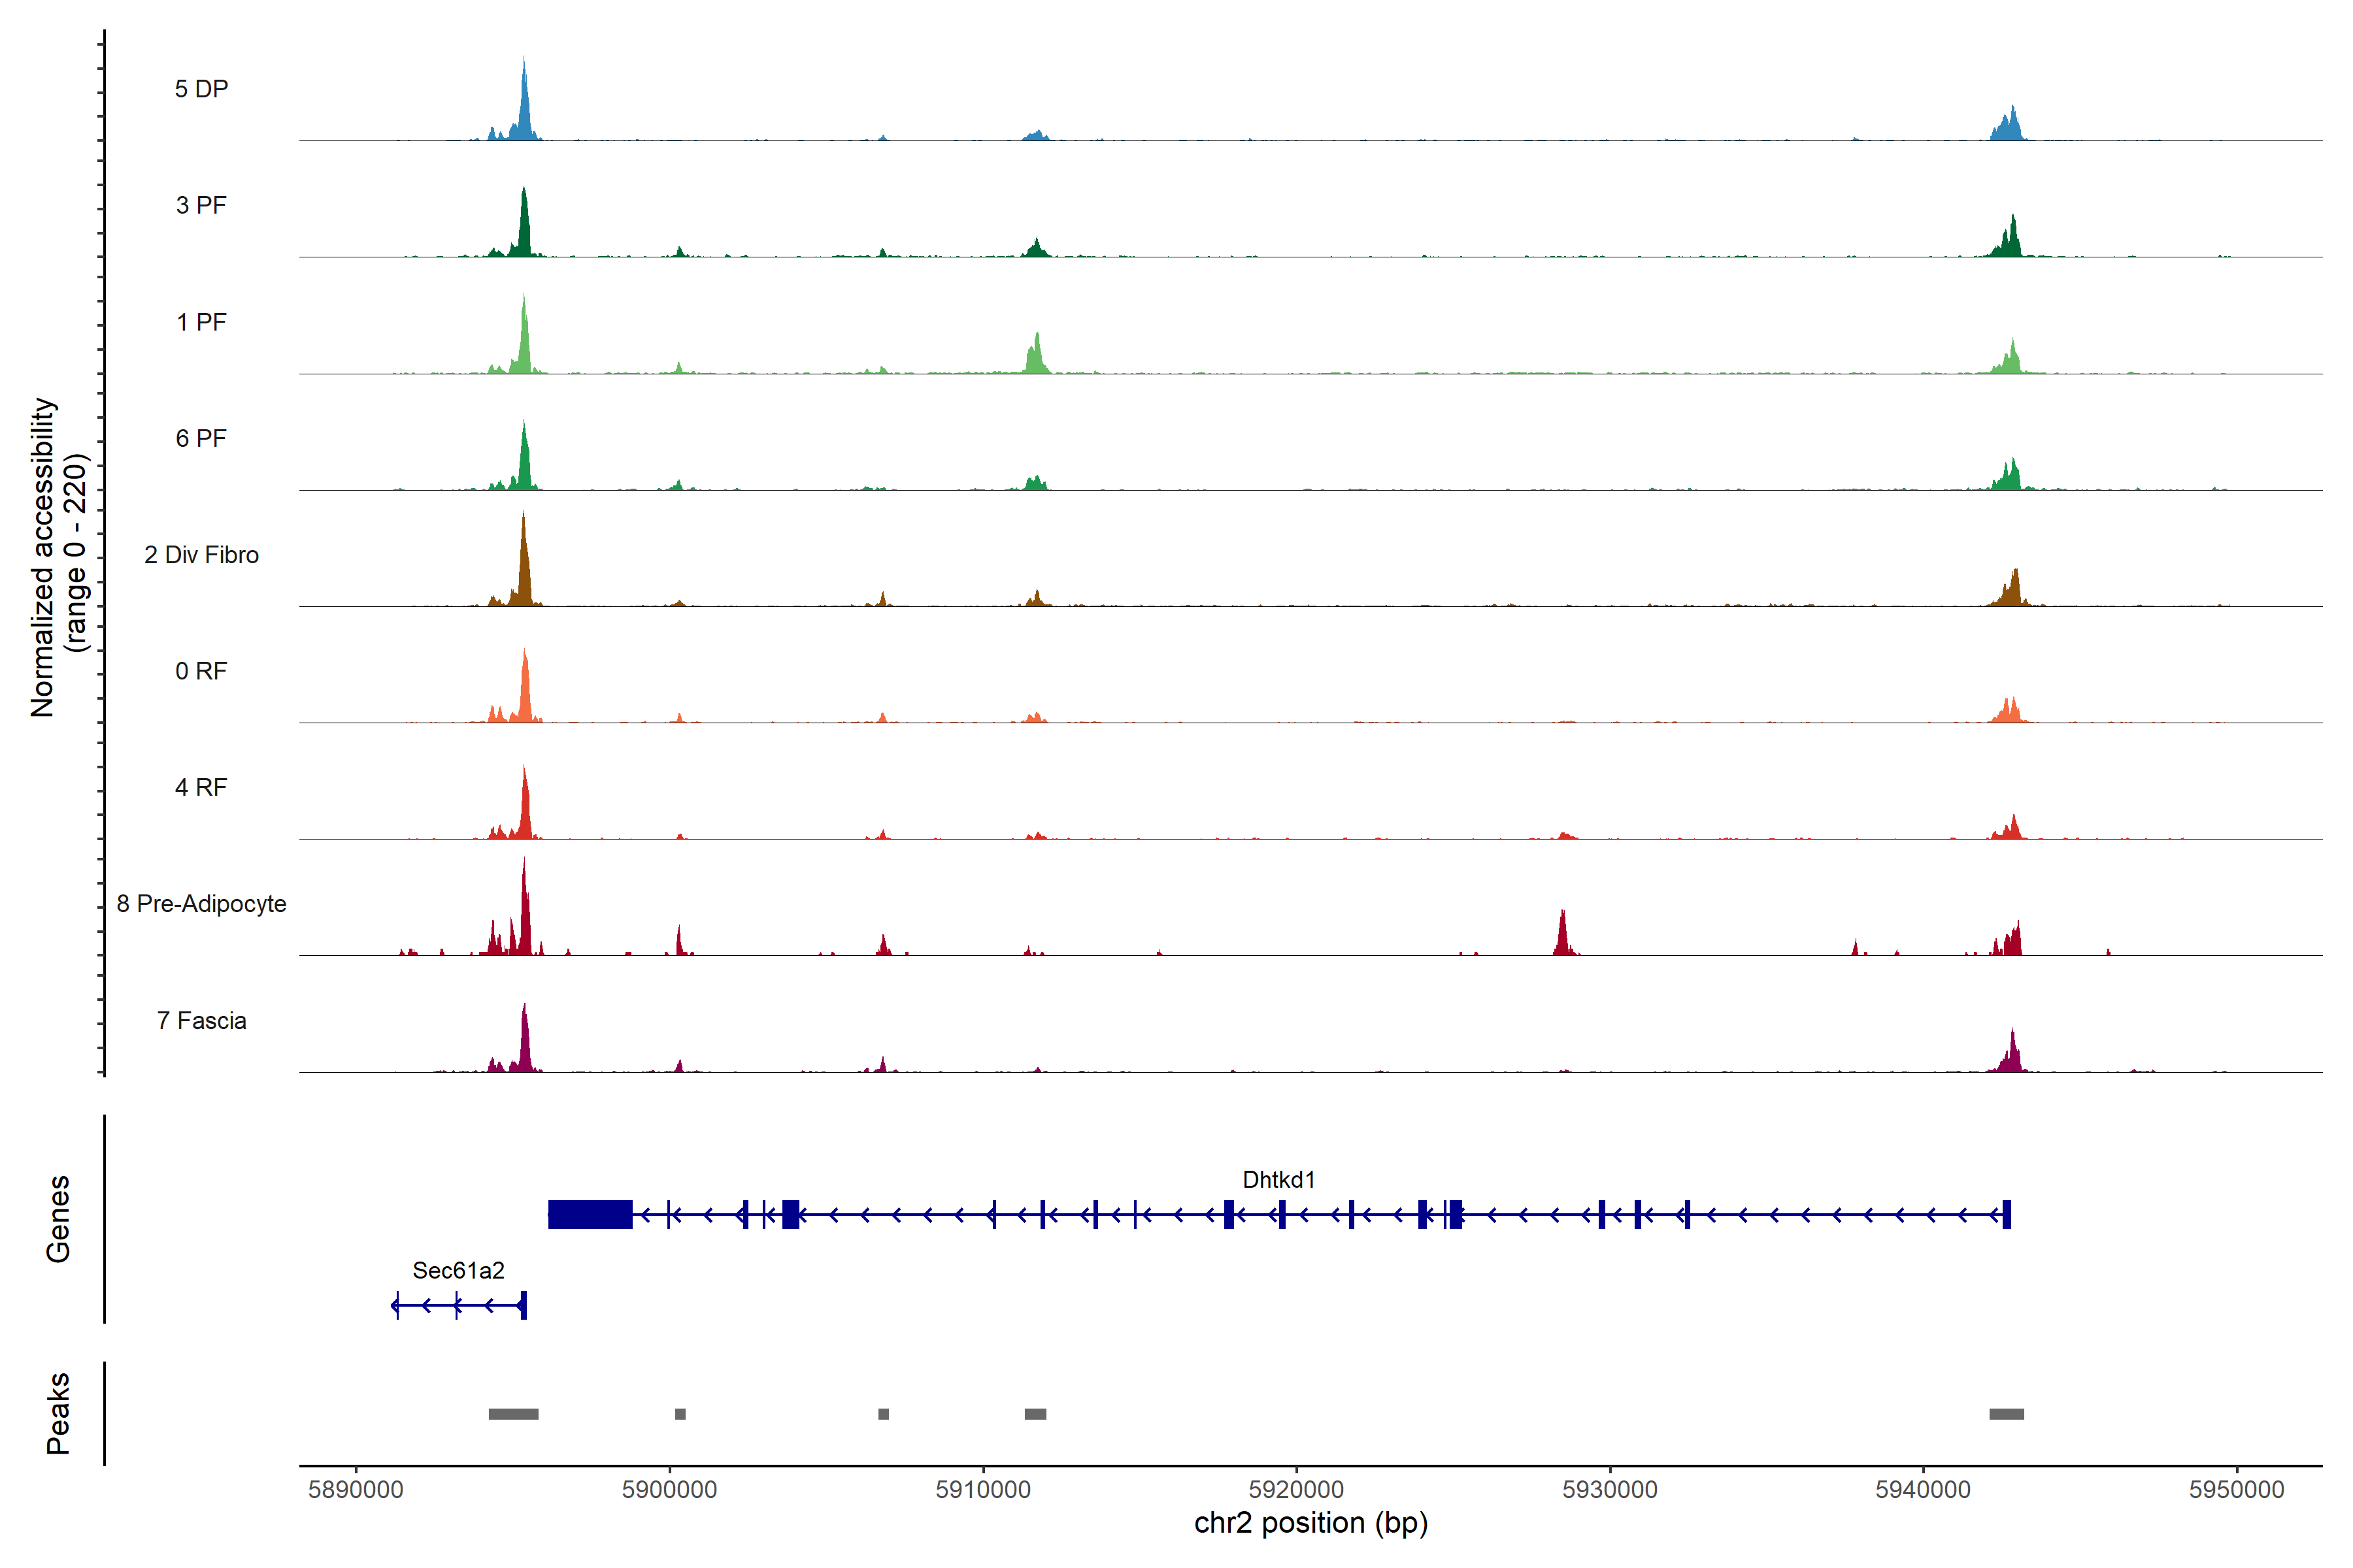Image resolution: width=2353 pixels, height=1568 pixels.
Task: Click the 2 Div Fibro track label
Action: click(x=201, y=555)
